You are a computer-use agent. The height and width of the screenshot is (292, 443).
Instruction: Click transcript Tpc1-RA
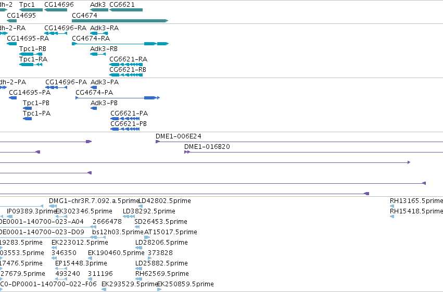pyautogui.click(x=33, y=59)
